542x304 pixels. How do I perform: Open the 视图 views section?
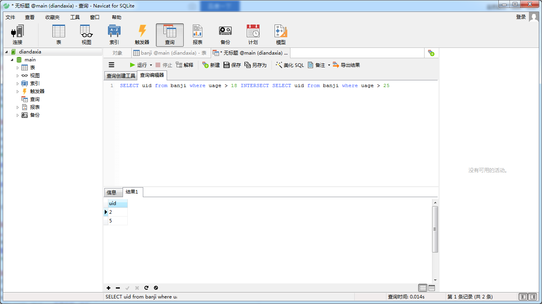tap(86, 35)
